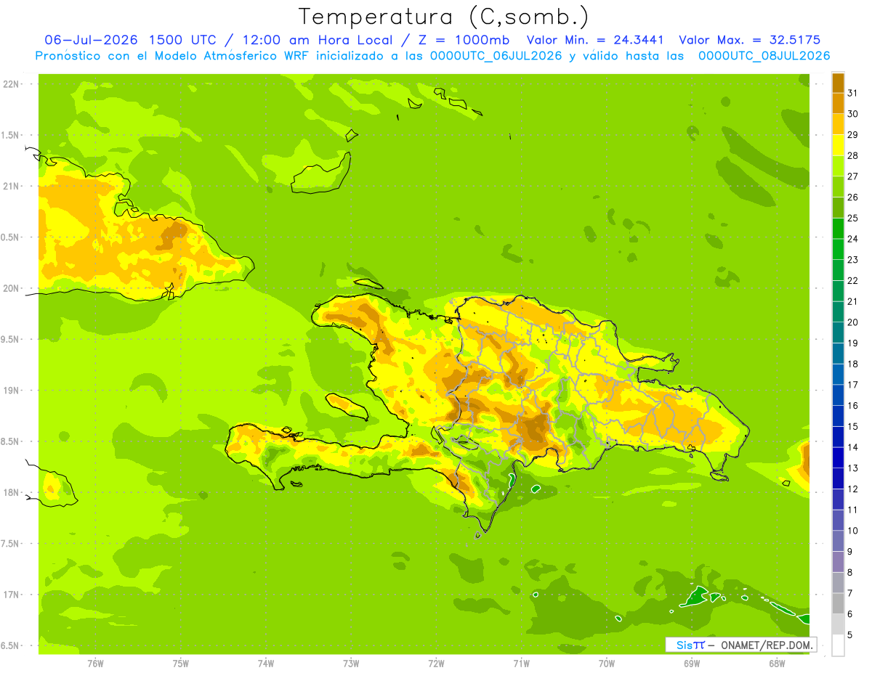Click the "22N" latitude axis label
The height and width of the screenshot is (673, 872).
pos(11,83)
